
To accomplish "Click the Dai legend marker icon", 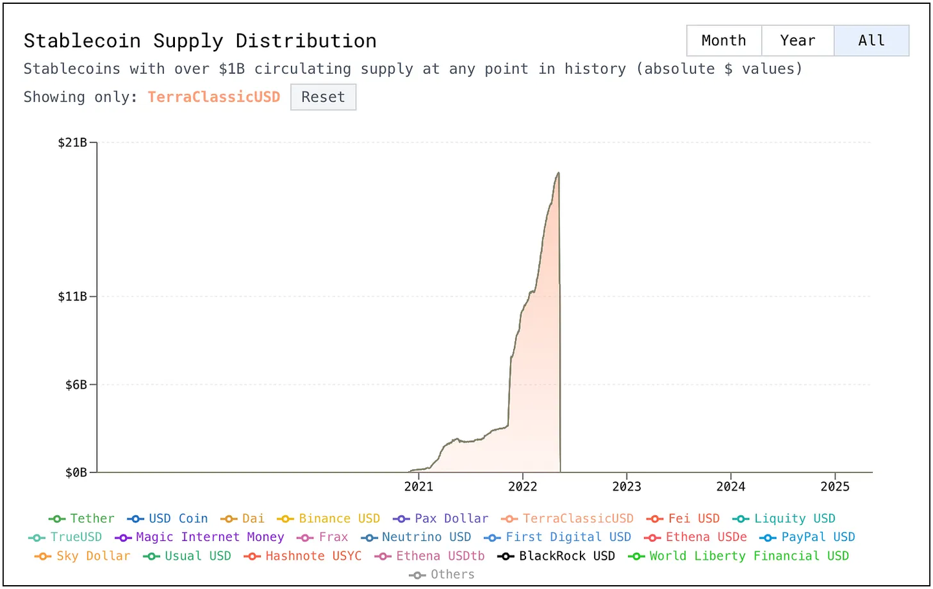I will pos(229,519).
